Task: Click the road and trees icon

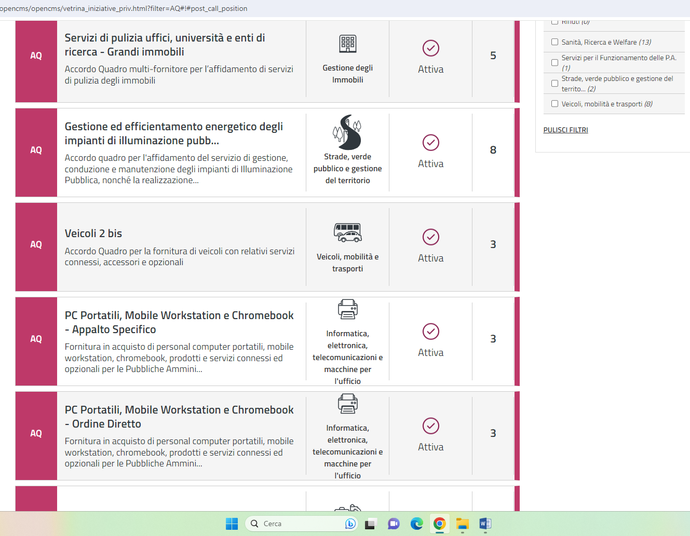Action: (347, 132)
